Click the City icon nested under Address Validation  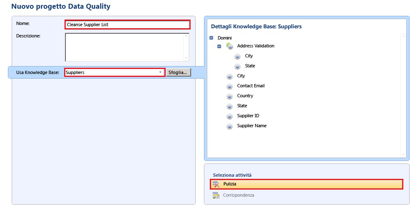click(x=238, y=56)
